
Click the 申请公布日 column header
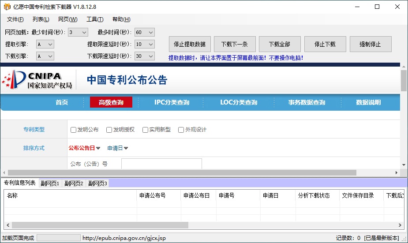(x=198, y=196)
